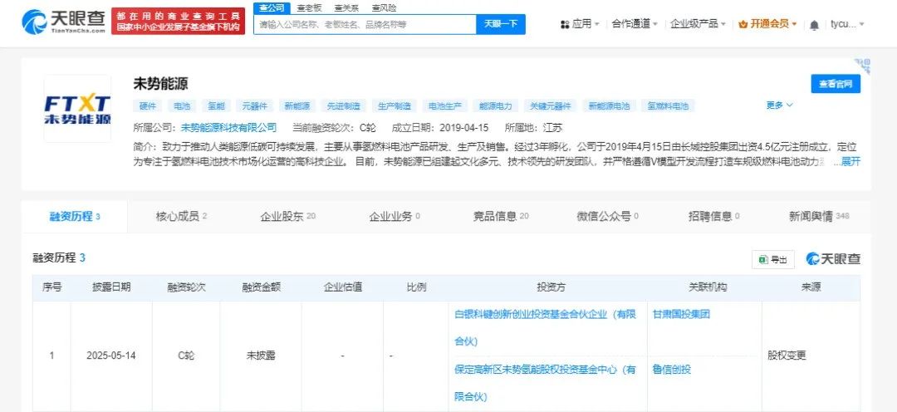Viewport: 897px width, 412px height.
Task: Open the 合作通道 dropdown
Action: coord(635,24)
